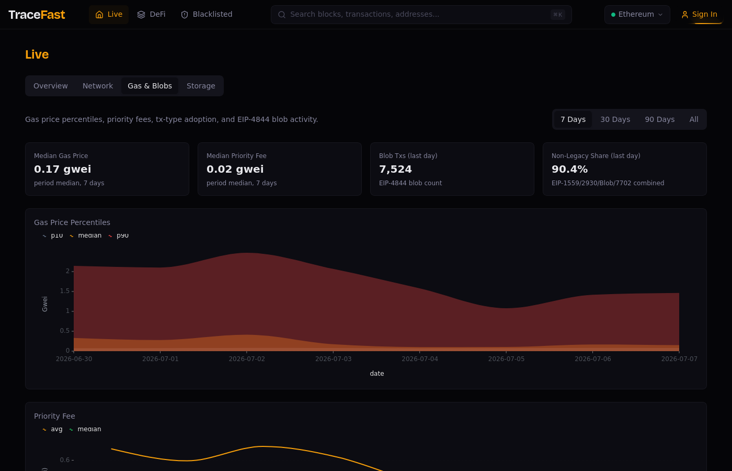
Task: Click the green Ethereum status dot
Action: pos(613,15)
